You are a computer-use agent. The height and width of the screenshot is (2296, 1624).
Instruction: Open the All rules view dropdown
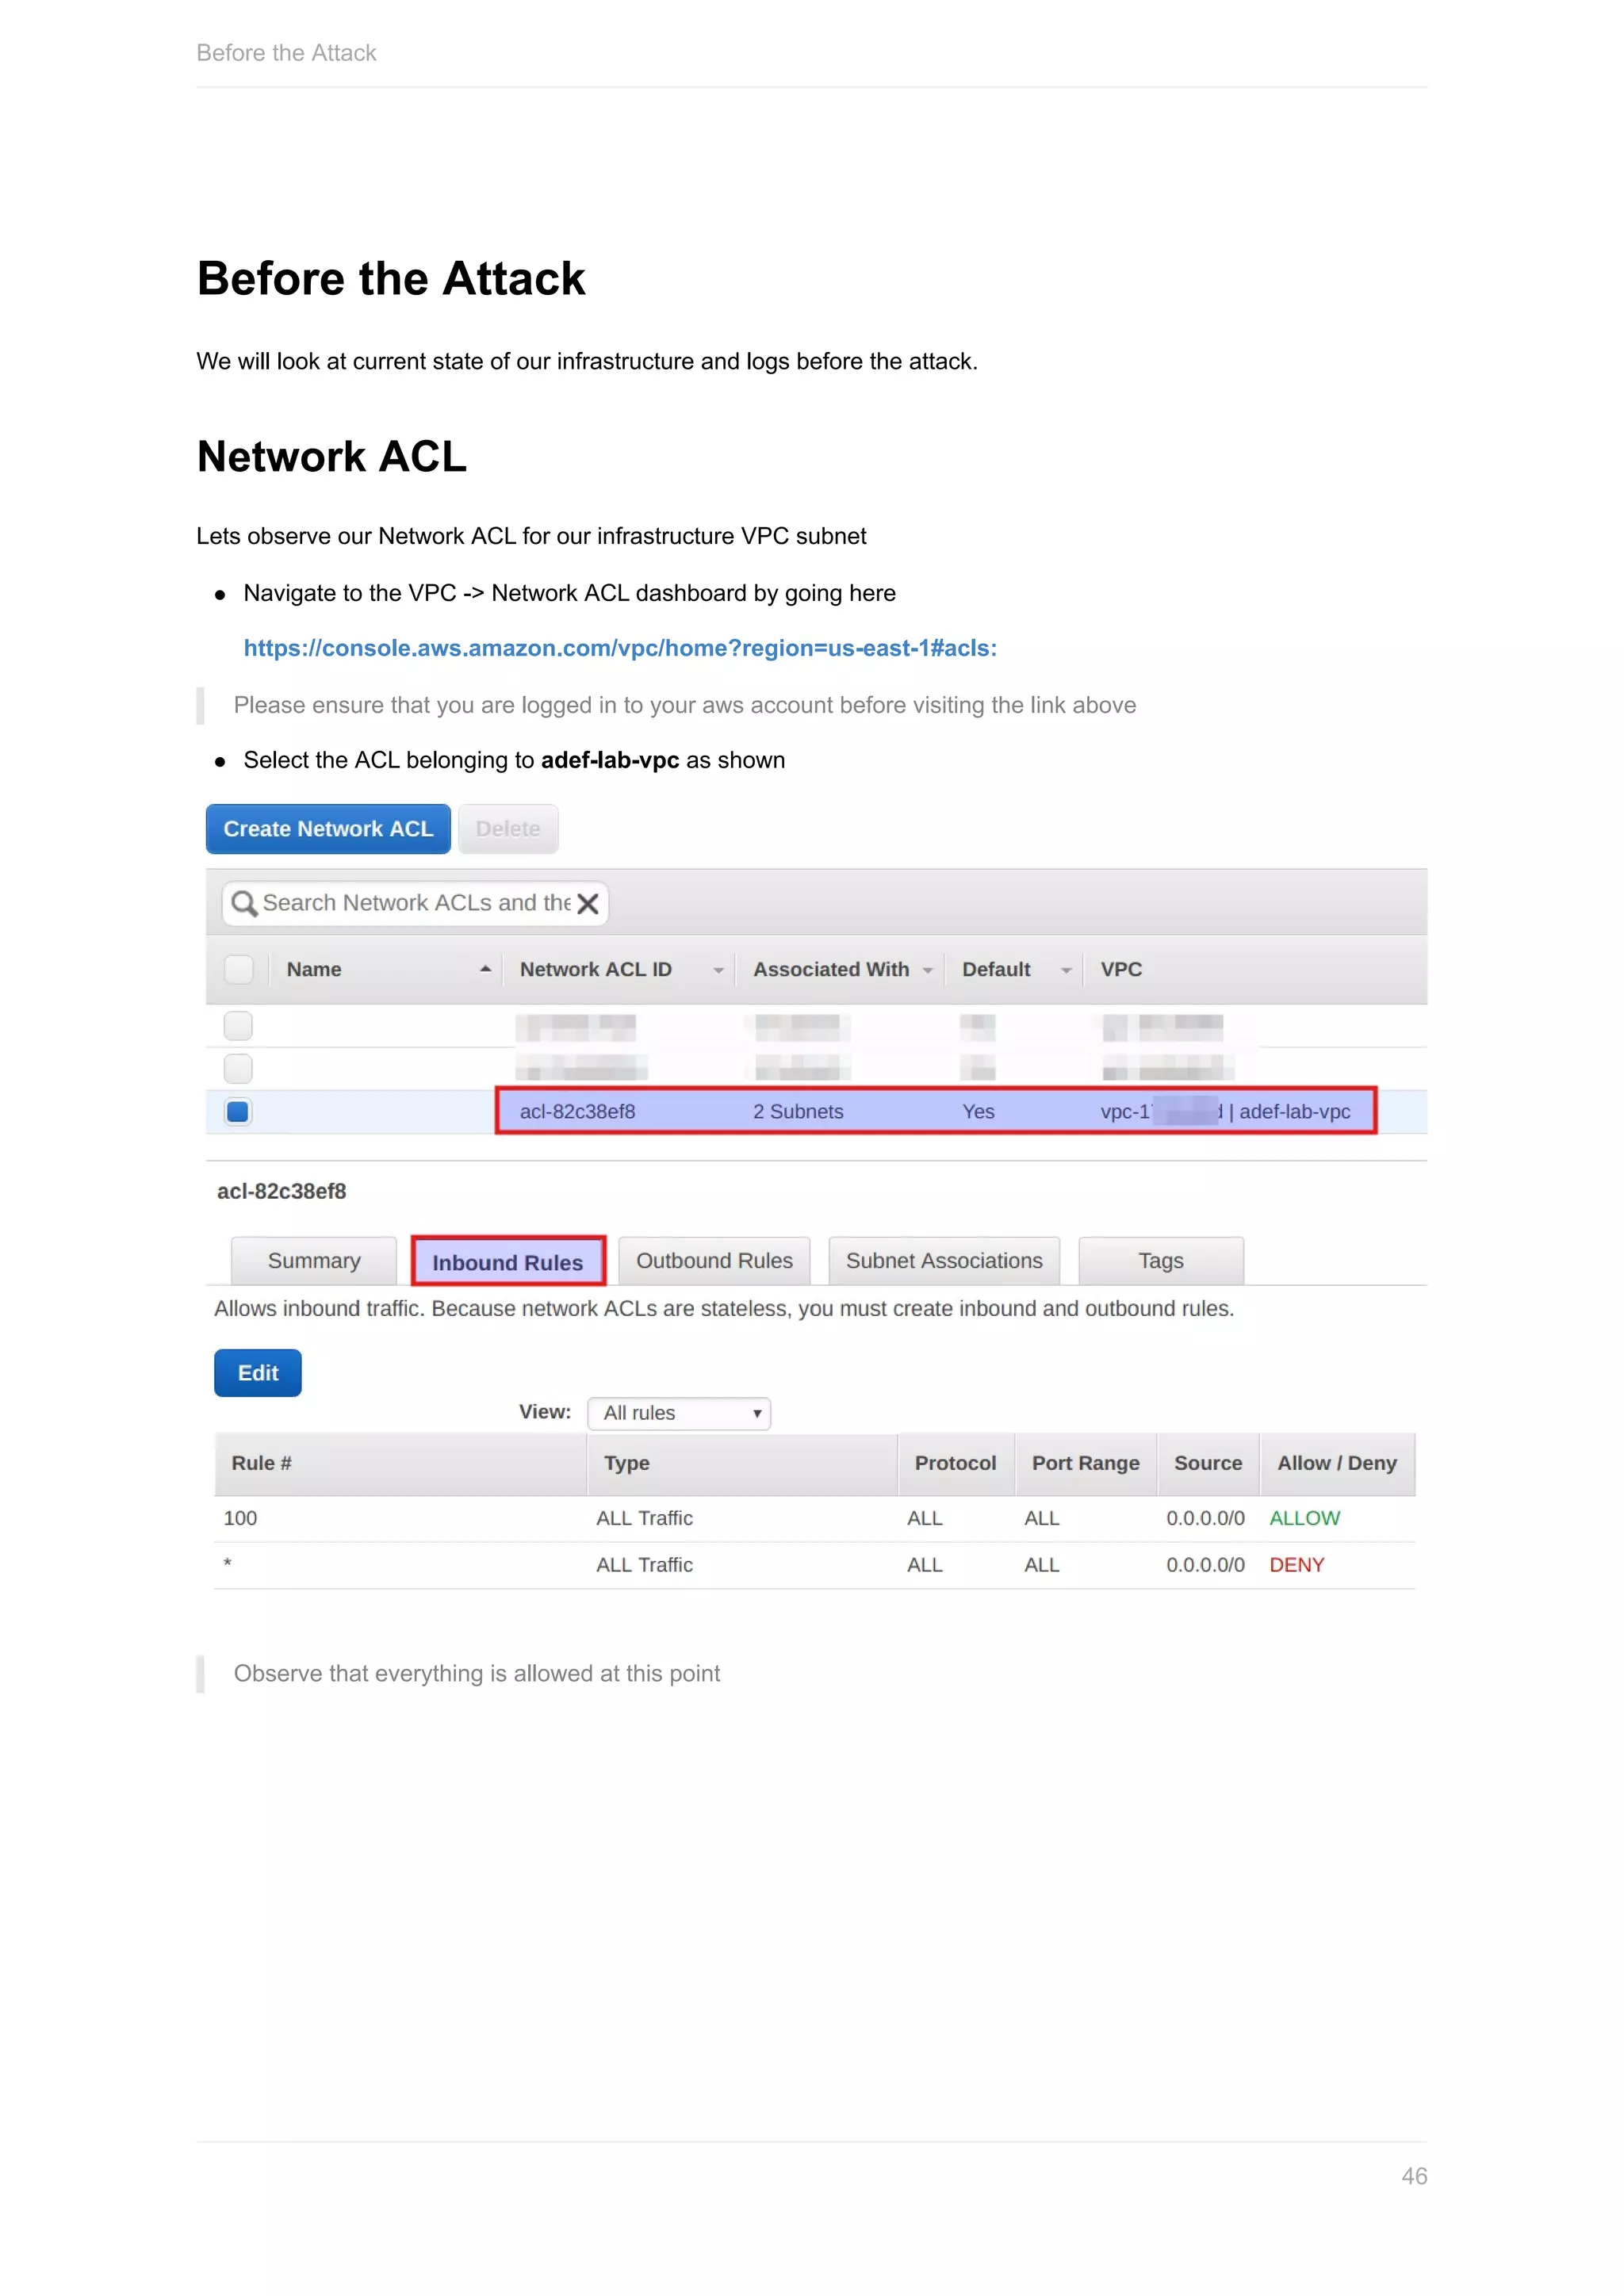tap(679, 1413)
